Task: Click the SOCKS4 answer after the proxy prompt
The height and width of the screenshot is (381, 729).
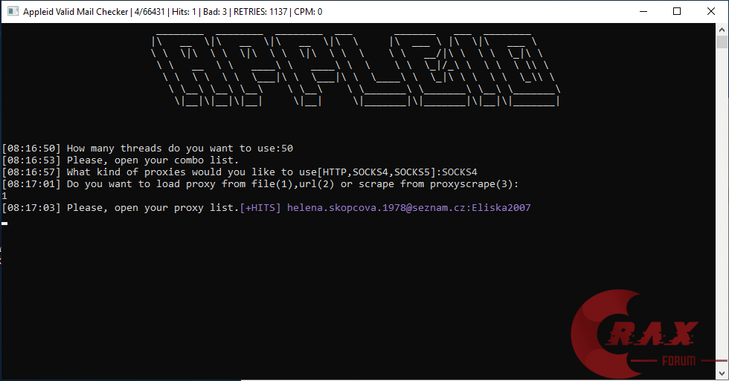Action: (x=460, y=172)
